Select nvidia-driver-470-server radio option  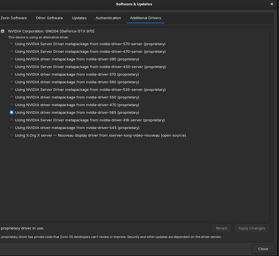[x=11, y=51]
